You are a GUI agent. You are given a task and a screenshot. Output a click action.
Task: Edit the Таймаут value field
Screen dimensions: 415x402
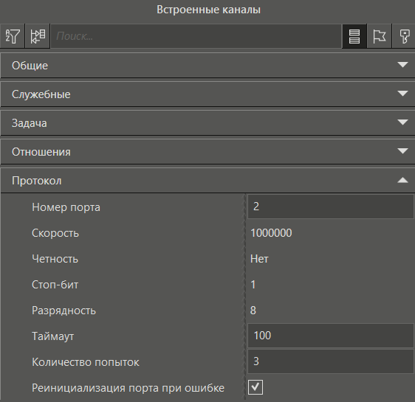point(331,336)
